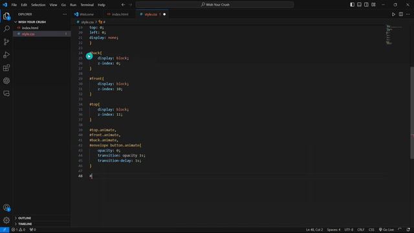
Task: Expand the TIMELINE section
Action: [x=25, y=224]
